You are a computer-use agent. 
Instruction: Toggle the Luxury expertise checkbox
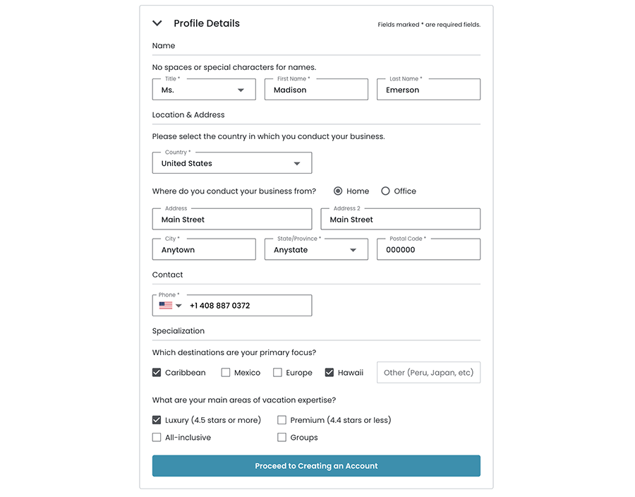point(157,420)
